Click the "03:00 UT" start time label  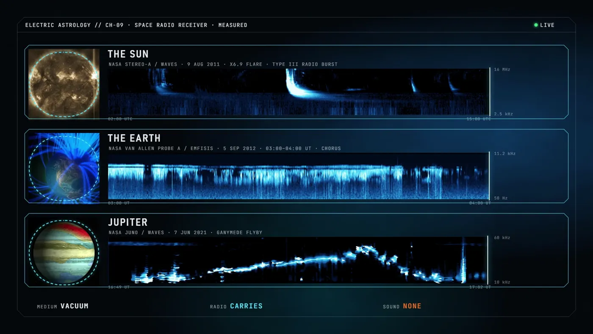coord(119,203)
